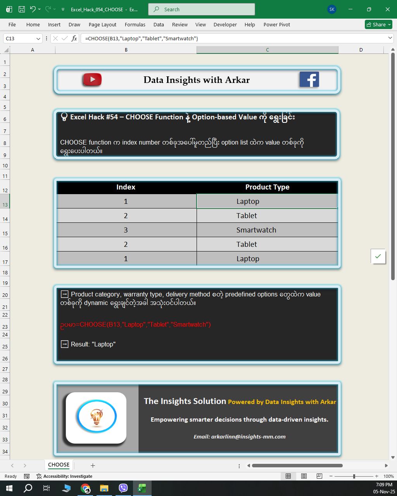Click the Undo arrow icon

click(33, 9)
